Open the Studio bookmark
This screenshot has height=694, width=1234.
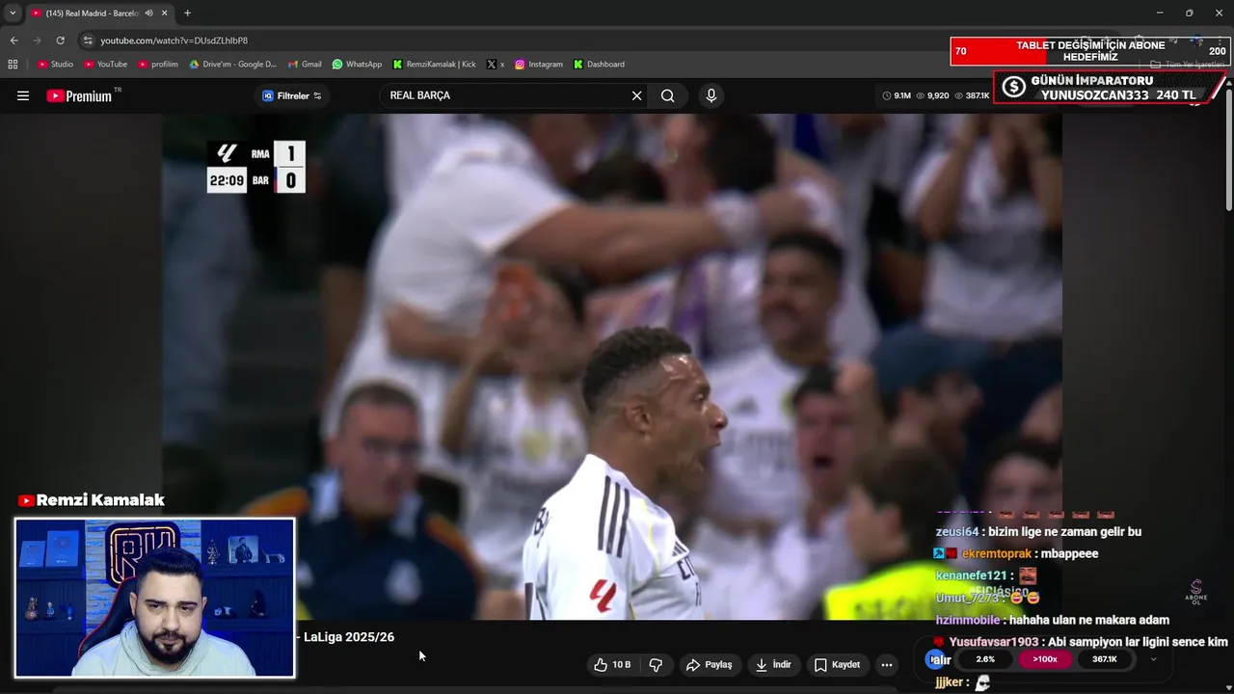(55, 64)
